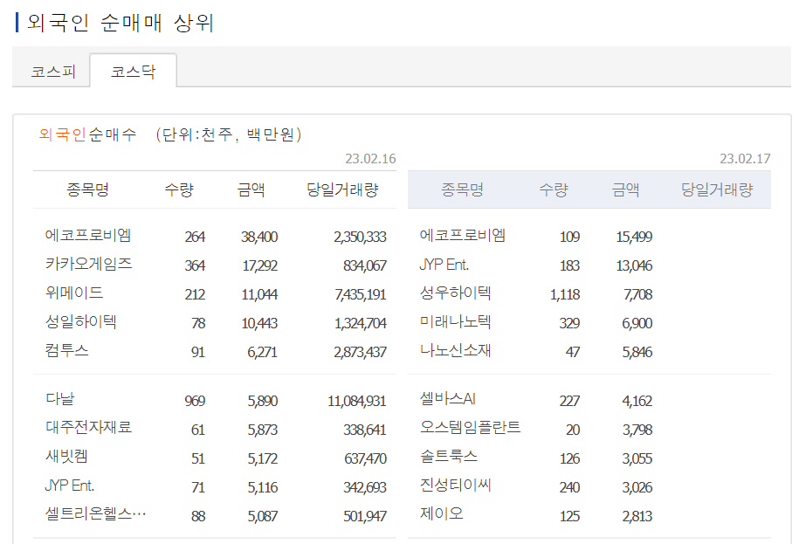Open 솔트룩스 stock link

[449, 456]
